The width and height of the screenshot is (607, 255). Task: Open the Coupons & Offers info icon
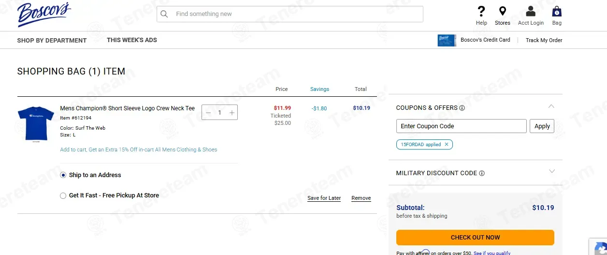[x=462, y=108]
